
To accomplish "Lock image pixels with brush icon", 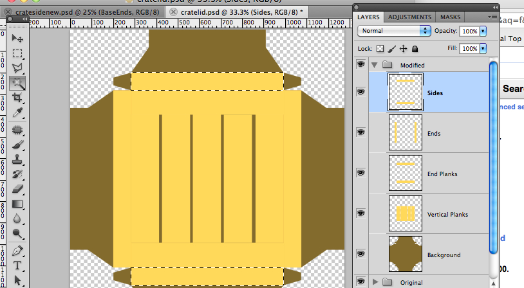I will pos(391,49).
